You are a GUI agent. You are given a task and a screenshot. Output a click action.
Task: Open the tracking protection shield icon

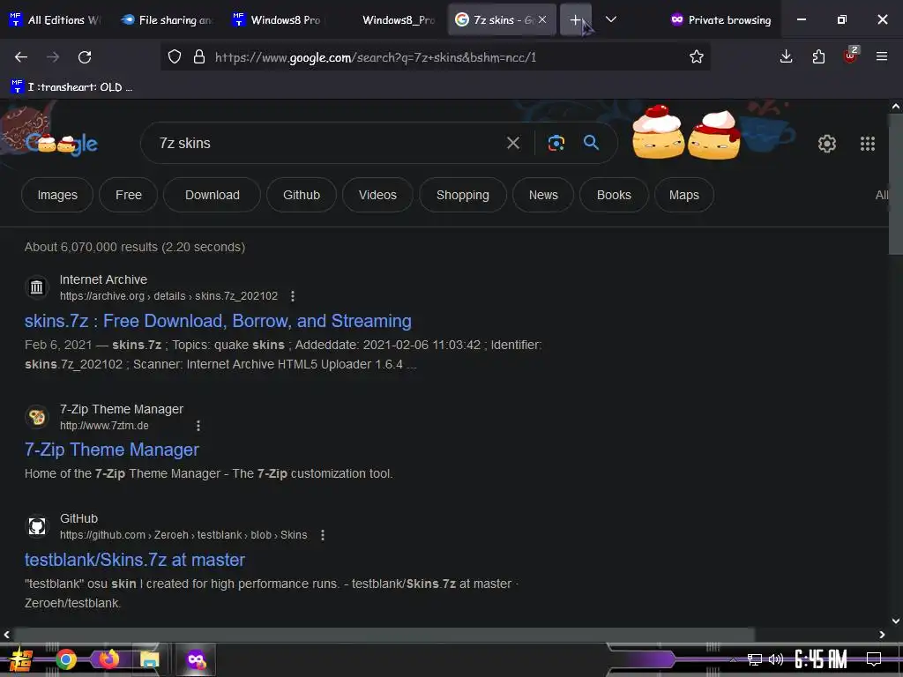(x=175, y=56)
